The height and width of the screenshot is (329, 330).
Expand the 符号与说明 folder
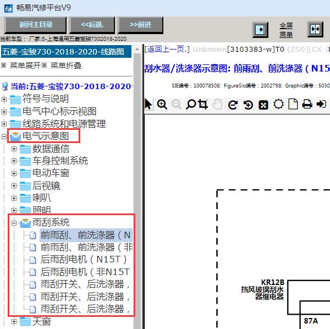[x=4, y=99]
